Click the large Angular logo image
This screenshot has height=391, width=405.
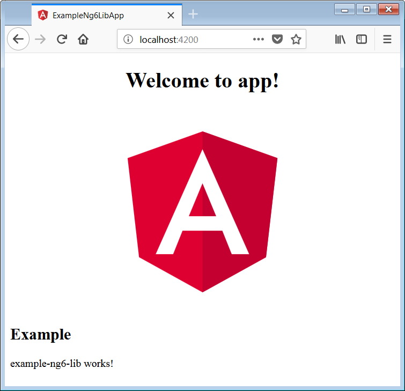point(202,211)
